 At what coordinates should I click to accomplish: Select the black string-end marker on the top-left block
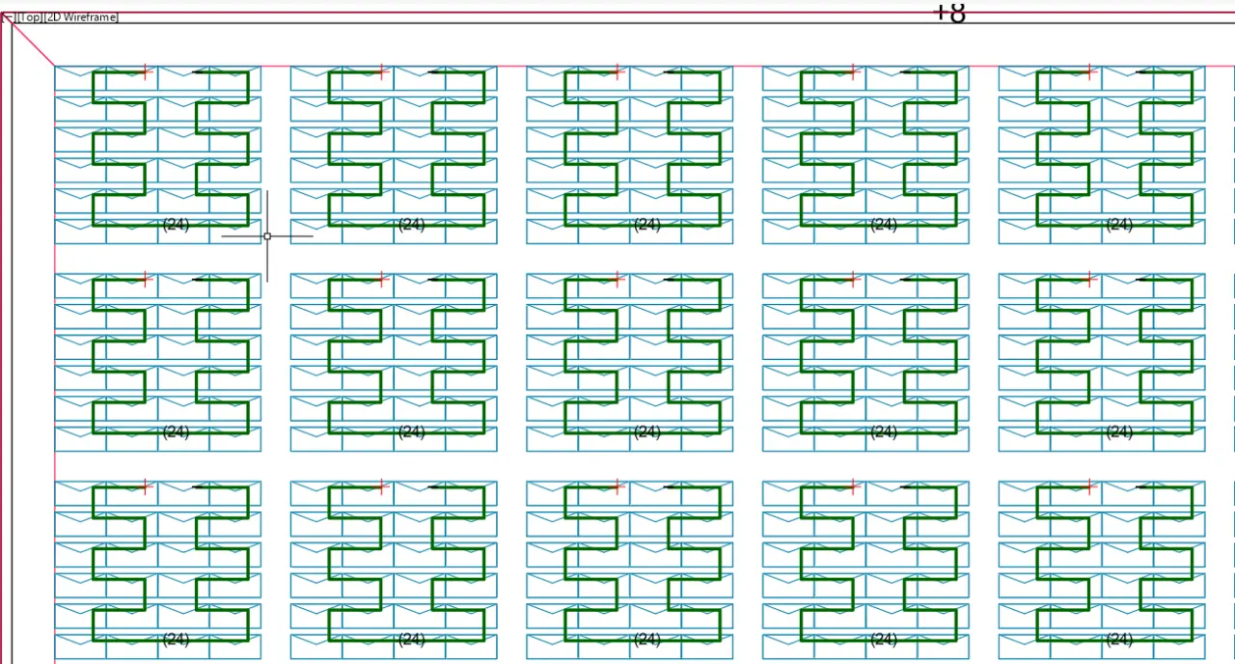click(x=200, y=72)
